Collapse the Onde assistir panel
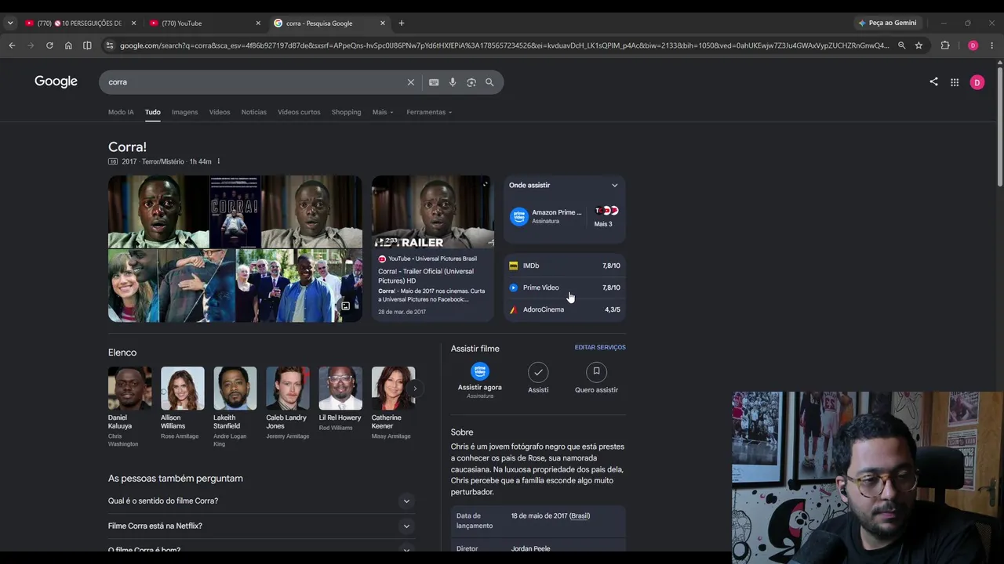 click(614, 186)
